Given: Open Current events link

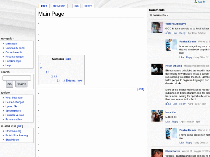Looking at the screenshot, I should click(x=14, y=52).
